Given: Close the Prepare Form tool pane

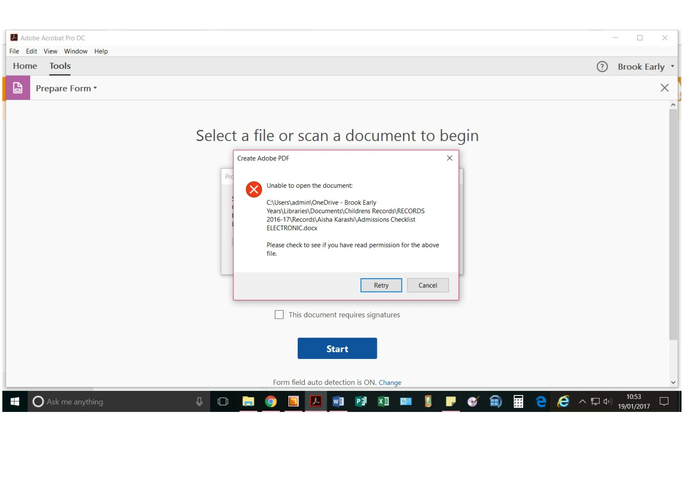Looking at the screenshot, I should 664,88.
